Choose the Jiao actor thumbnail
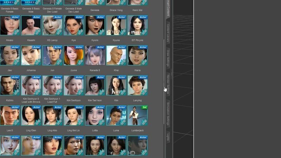Viewport: 281px width, 158px height. click(x=10, y=55)
